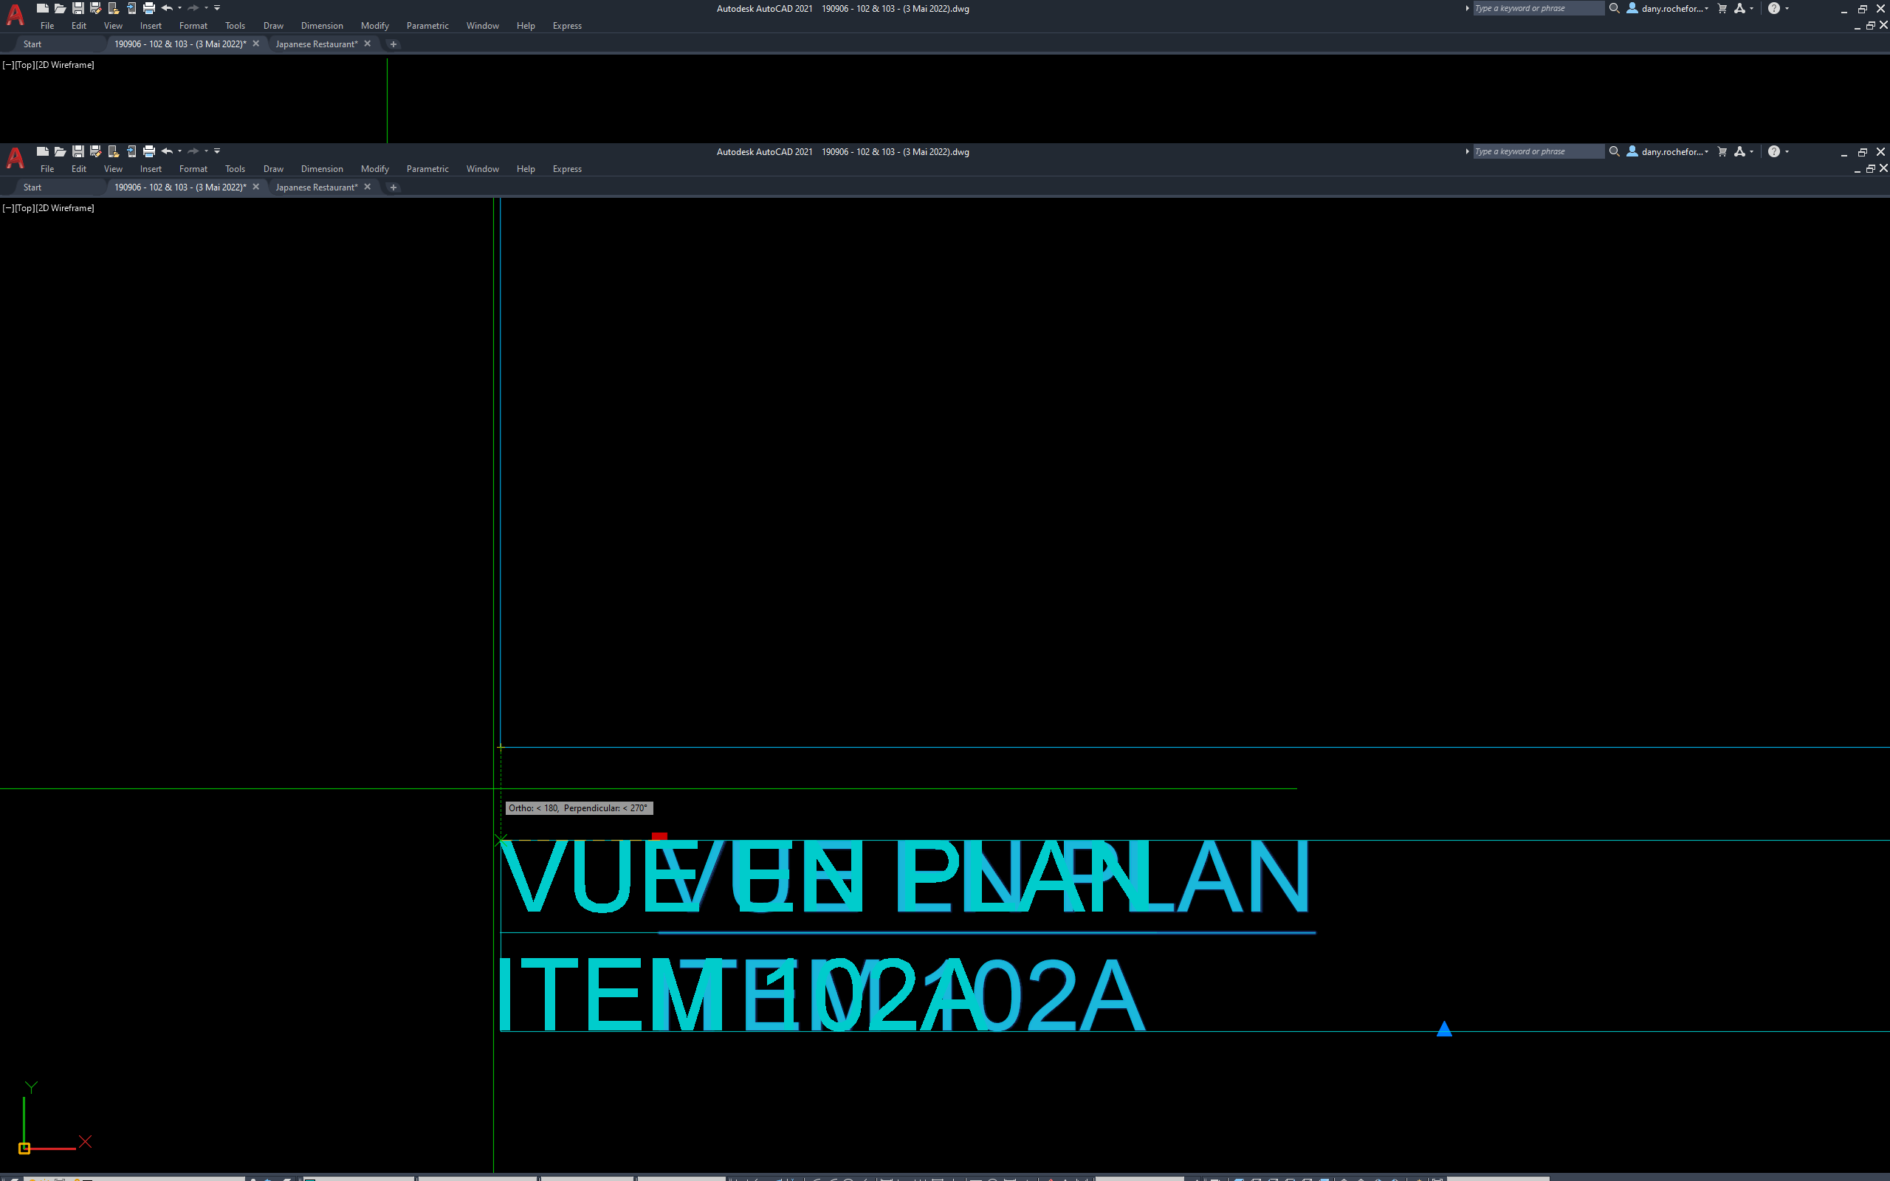The height and width of the screenshot is (1181, 1890).
Task: Click the plus new-tab button in lower tab bar
Action: 394,187
